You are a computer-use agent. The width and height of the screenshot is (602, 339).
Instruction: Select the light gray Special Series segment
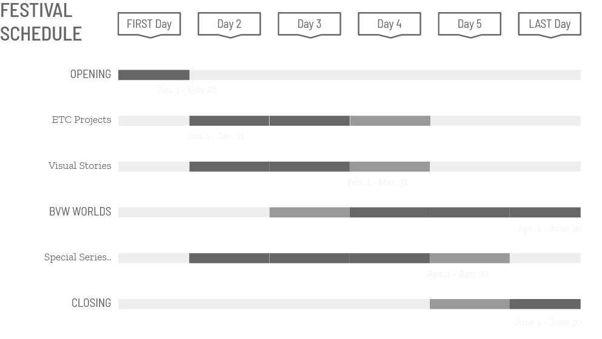pyautogui.click(x=470, y=258)
